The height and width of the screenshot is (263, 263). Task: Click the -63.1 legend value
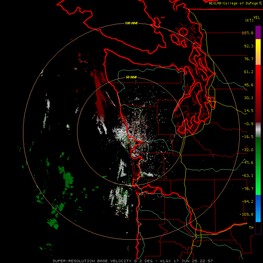point(248,176)
